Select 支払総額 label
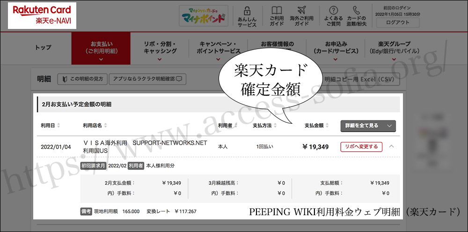This screenshot has height=232, width=468. tap(331, 183)
